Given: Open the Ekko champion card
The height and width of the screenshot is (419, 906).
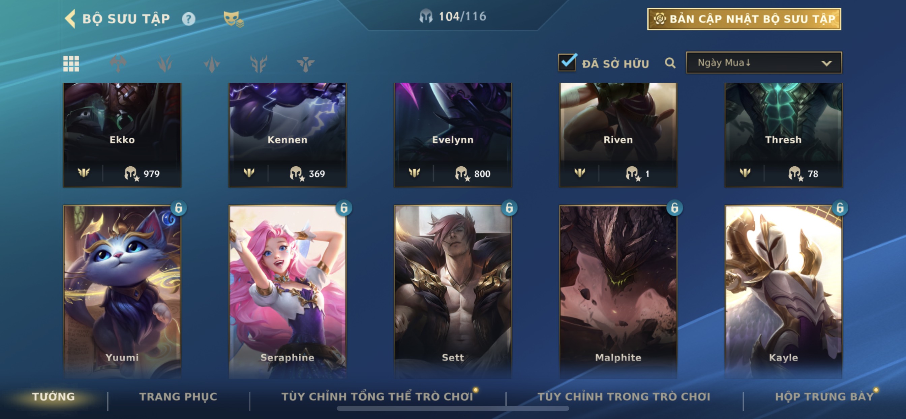Looking at the screenshot, I should [122, 135].
